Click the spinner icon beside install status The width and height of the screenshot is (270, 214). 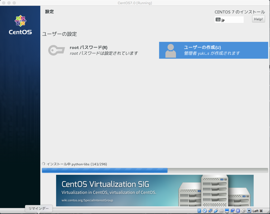(44, 164)
